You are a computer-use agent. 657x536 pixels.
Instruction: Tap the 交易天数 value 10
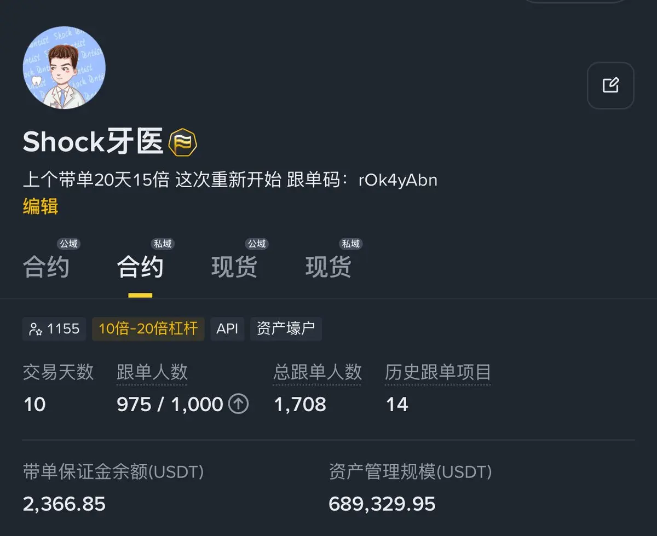click(x=34, y=405)
